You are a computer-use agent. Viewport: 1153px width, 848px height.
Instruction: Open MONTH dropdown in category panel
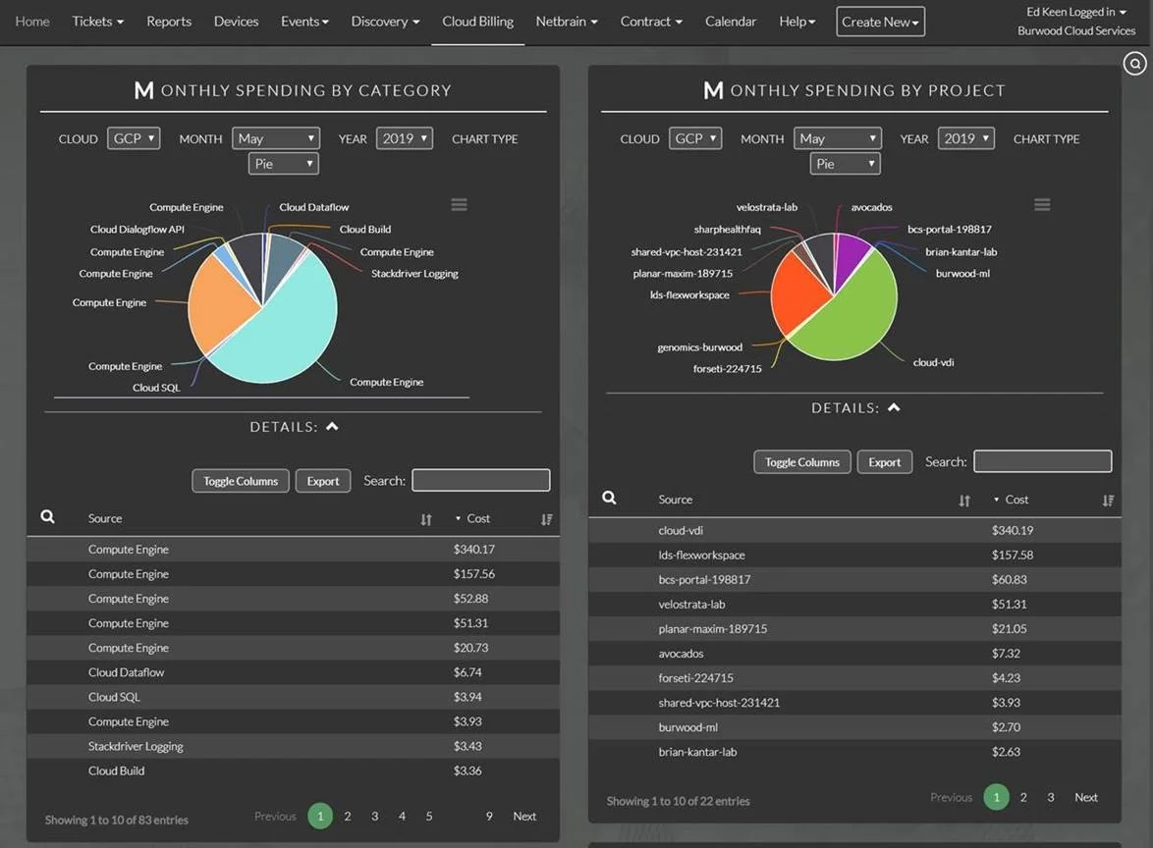tap(276, 138)
